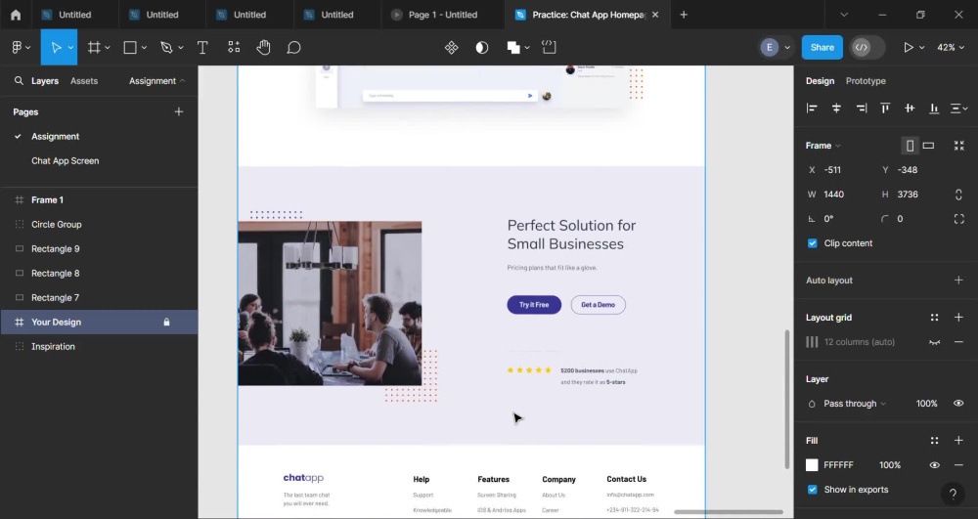The width and height of the screenshot is (978, 519).
Task: Open present options dropdown arrow
Action: pos(922,47)
